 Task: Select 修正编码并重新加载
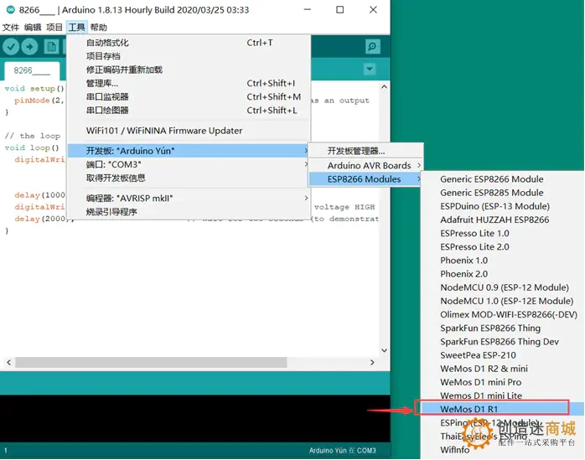189,70
